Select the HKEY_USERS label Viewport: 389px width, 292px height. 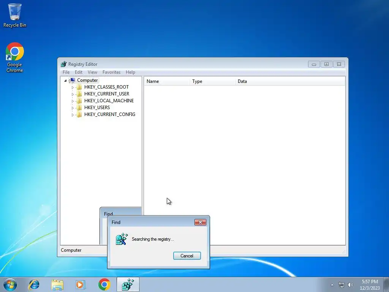(x=97, y=108)
